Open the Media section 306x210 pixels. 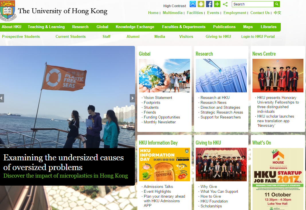click(160, 36)
